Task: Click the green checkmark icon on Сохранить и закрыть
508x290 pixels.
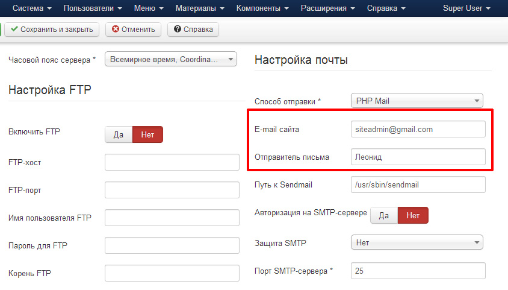Action: [14, 29]
